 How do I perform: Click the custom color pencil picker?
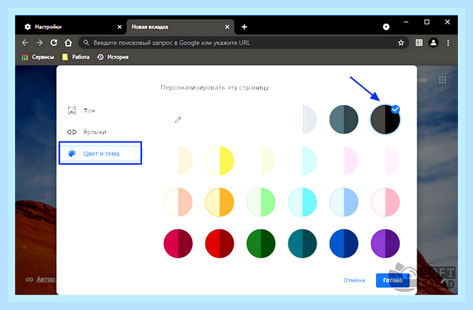pyautogui.click(x=178, y=120)
